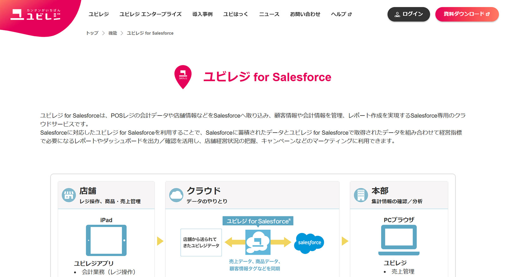Image resolution: width=506 pixels, height=277 pixels.
Task: Click the ユビレジ for Salesforce page heading
Action: [267, 77]
